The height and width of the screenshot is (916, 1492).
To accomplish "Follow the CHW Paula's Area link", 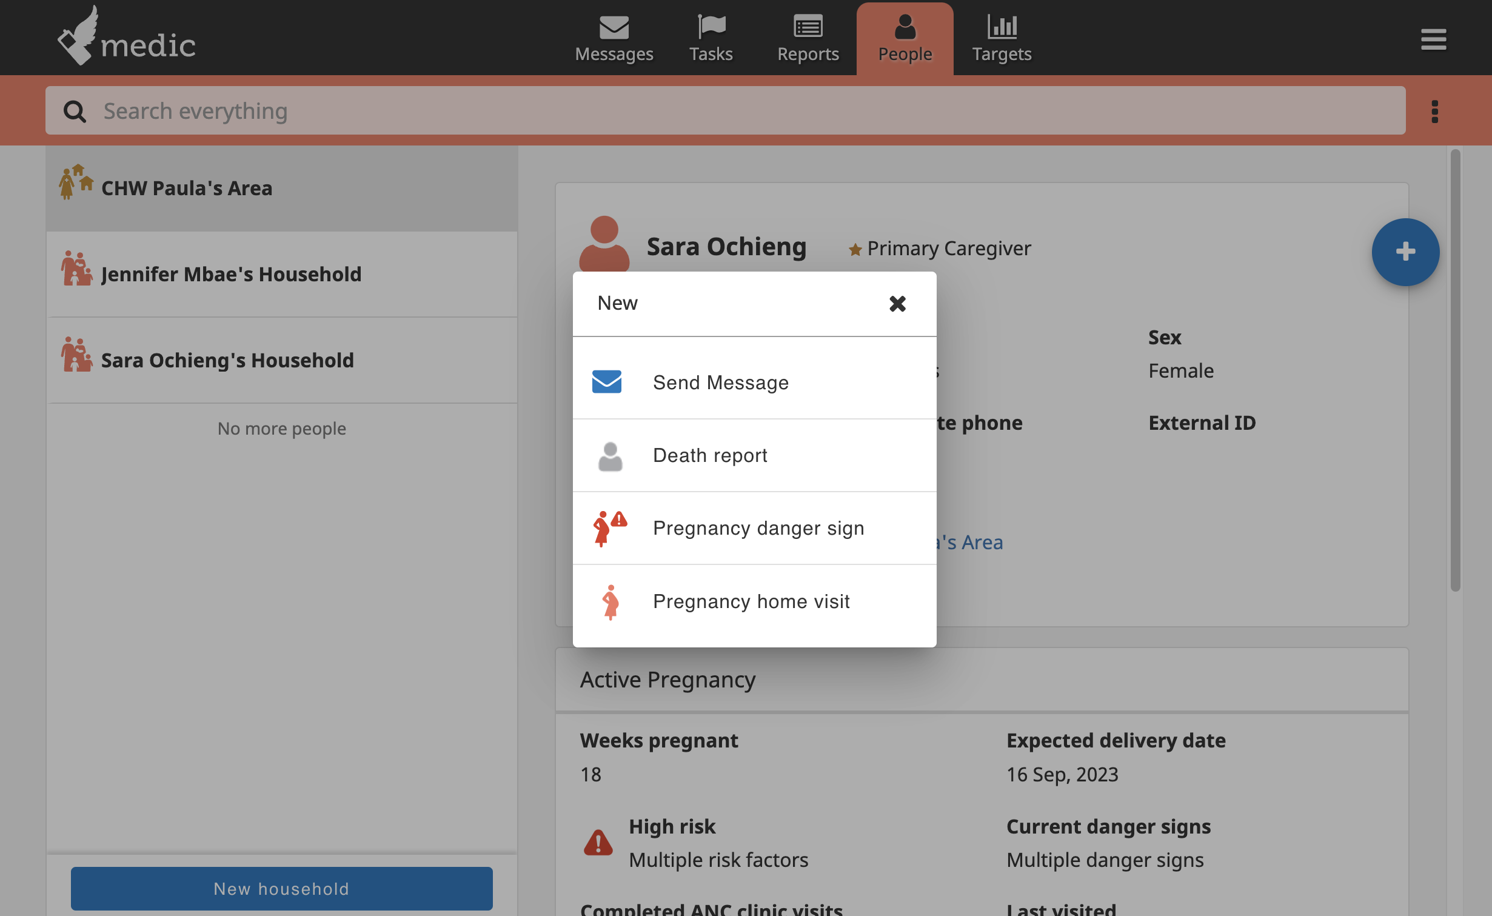I will (x=969, y=542).
